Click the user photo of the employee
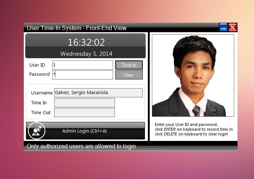254x179 pixels. pyautogui.click(x=193, y=75)
